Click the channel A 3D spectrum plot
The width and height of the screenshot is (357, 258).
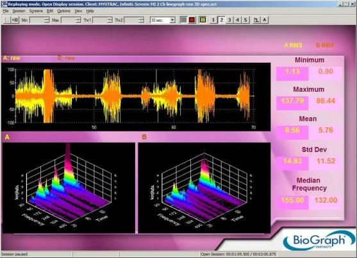[x=69, y=188]
